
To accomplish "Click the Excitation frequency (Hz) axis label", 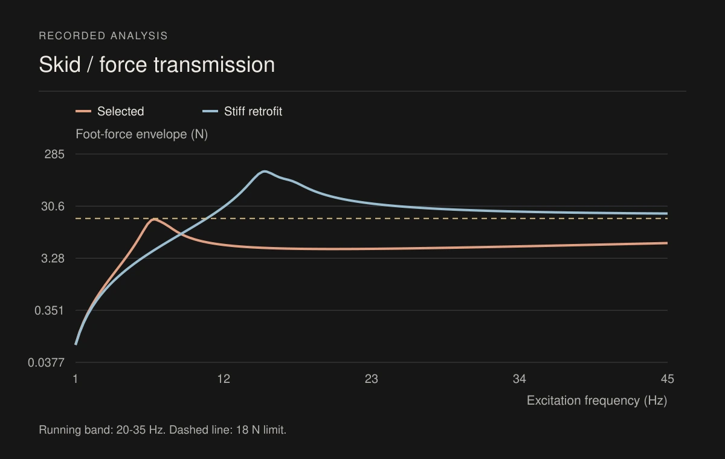I will tap(597, 400).
